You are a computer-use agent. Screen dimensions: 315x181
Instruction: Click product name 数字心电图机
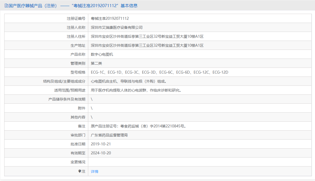[102, 54]
